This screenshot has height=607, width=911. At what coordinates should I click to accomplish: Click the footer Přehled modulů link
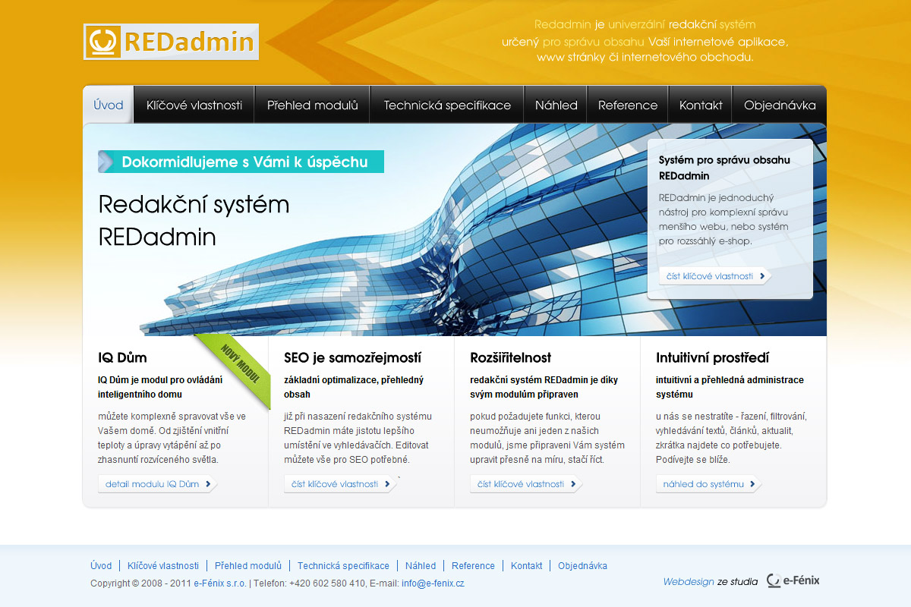coord(248,566)
